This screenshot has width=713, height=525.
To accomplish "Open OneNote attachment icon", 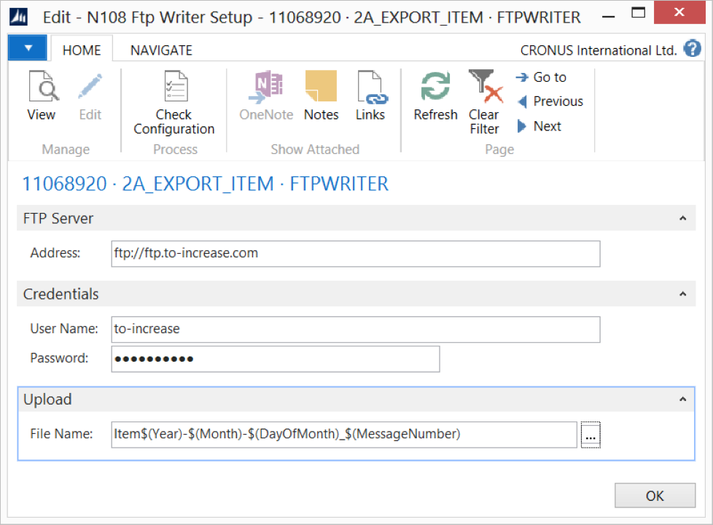I will 266,87.
